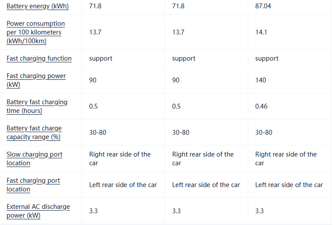Select the first model's 3.3 AC discharge cell
The width and height of the screenshot is (333, 225).
point(94,211)
